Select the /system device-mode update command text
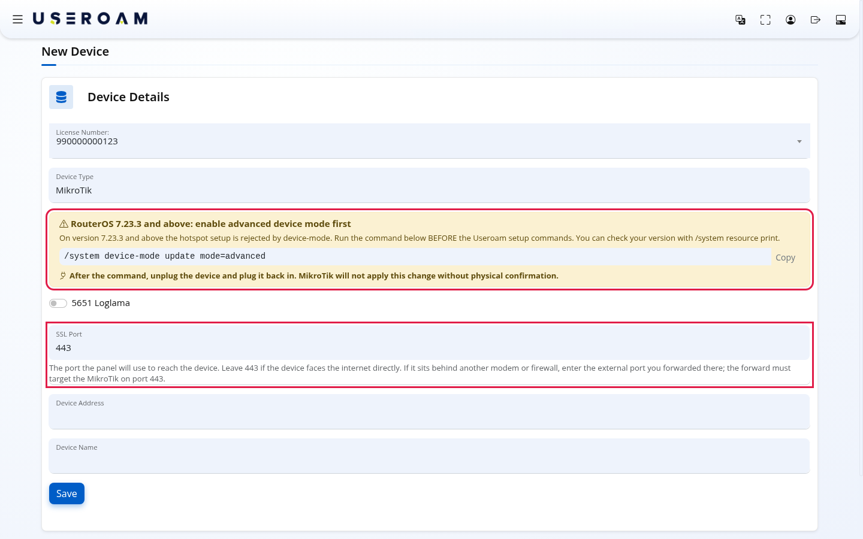This screenshot has width=863, height=539. pos(165,256)
